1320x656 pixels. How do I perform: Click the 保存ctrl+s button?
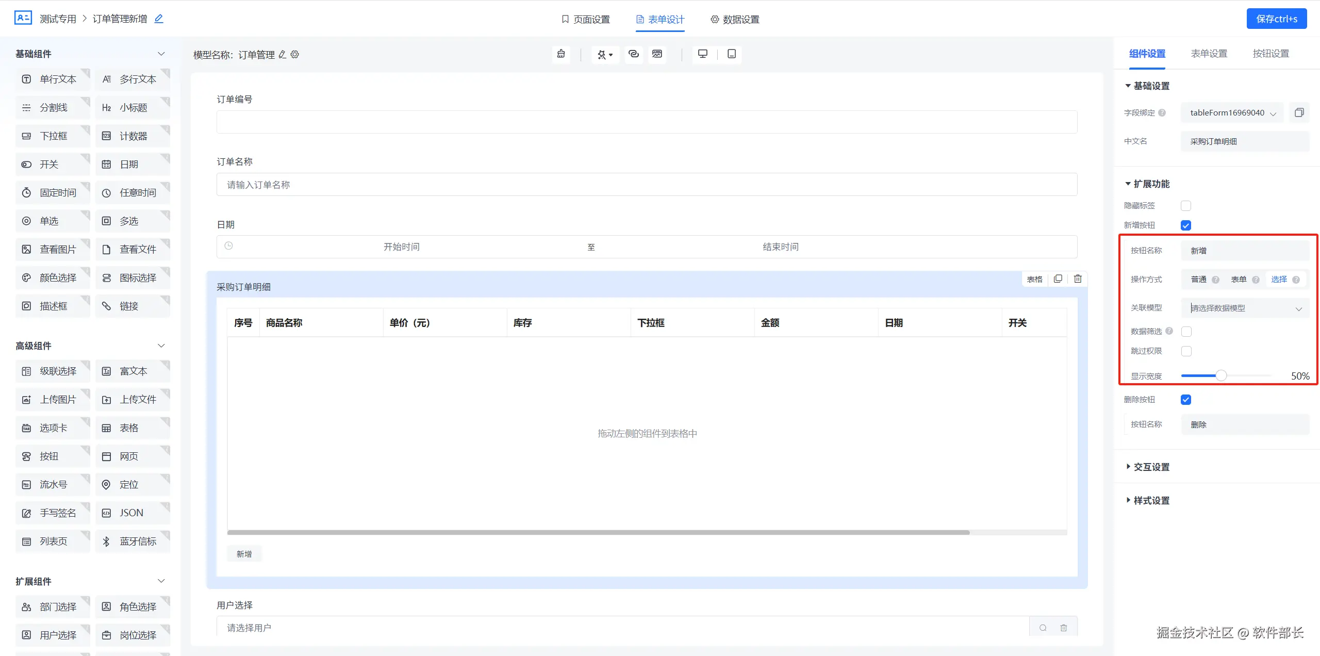pos(1276,19)
